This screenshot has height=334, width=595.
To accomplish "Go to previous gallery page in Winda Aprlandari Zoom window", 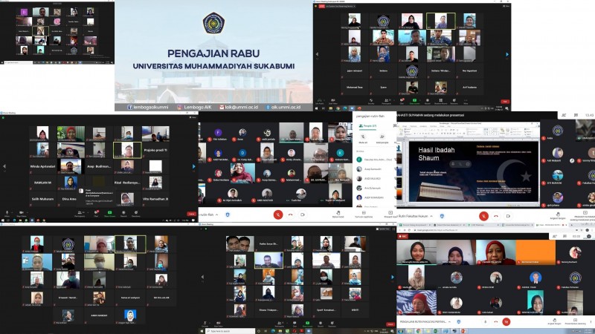I will [x=4, y=166].
